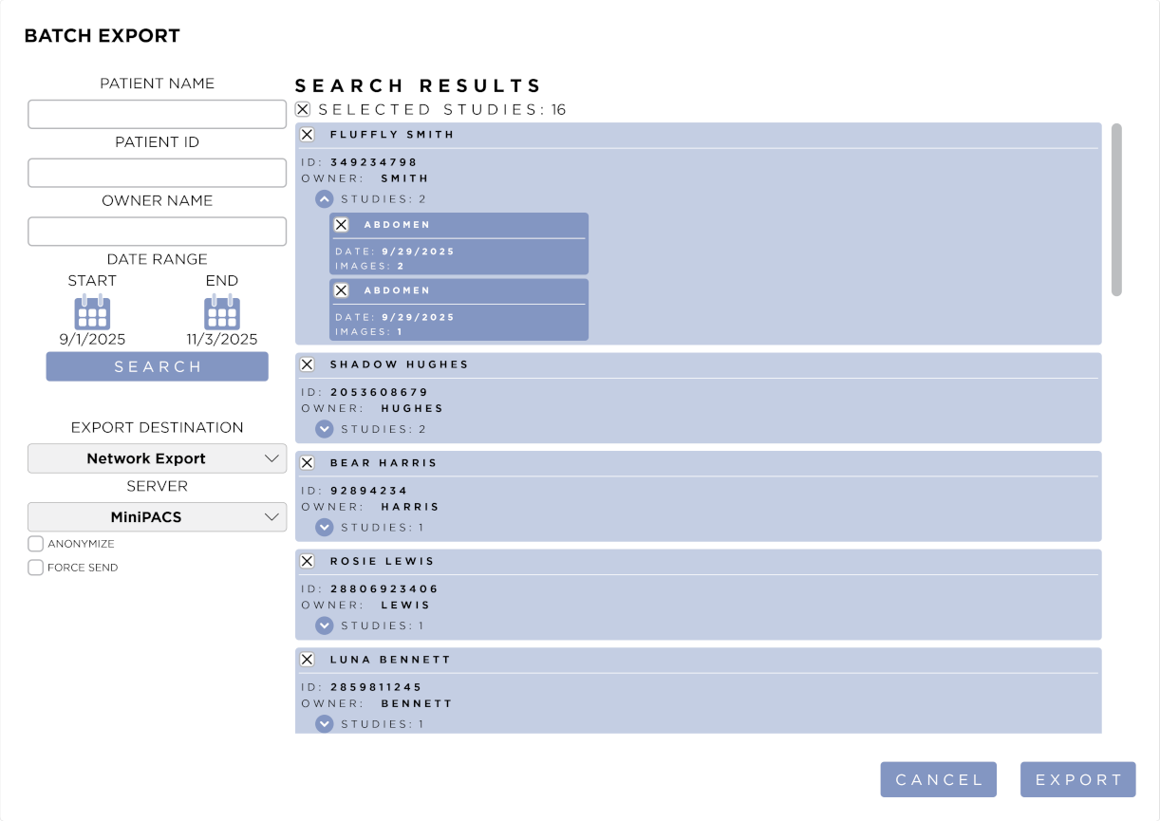Enable the Anonymize option
This screenshot has height=821, width=1160.
pos(36,544)
